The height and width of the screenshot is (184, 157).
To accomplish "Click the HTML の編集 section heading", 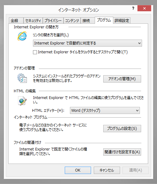I will click(25, 91).
